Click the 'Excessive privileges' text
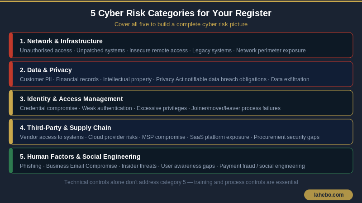 [x=162, y=108]
